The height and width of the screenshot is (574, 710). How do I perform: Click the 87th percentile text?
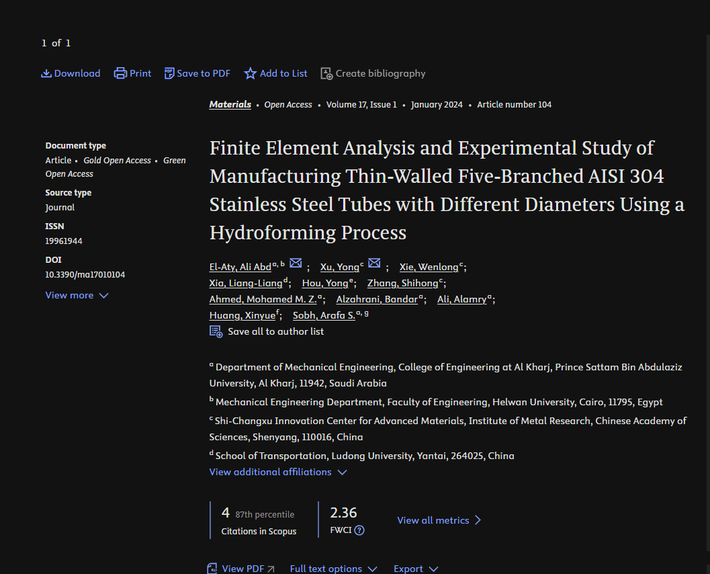(265, 515)
